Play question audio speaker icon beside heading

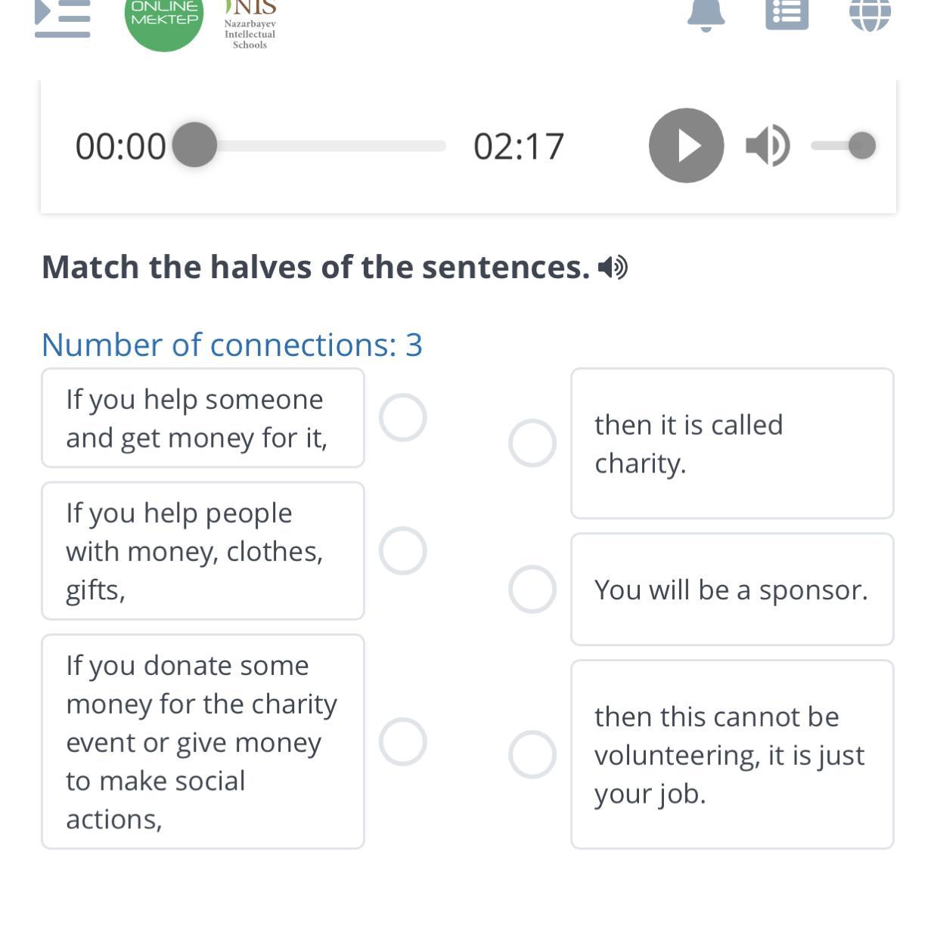pos(613,268)
